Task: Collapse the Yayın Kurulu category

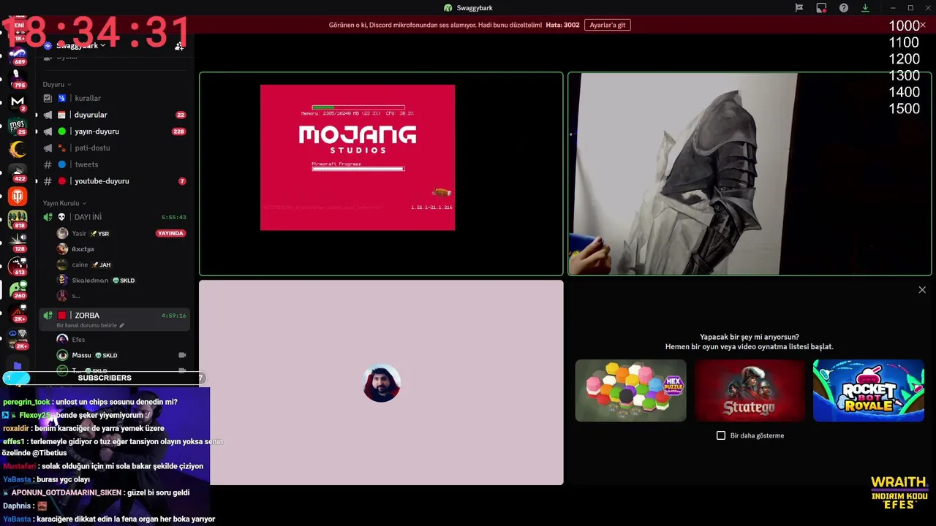Action: coord(64,203)
